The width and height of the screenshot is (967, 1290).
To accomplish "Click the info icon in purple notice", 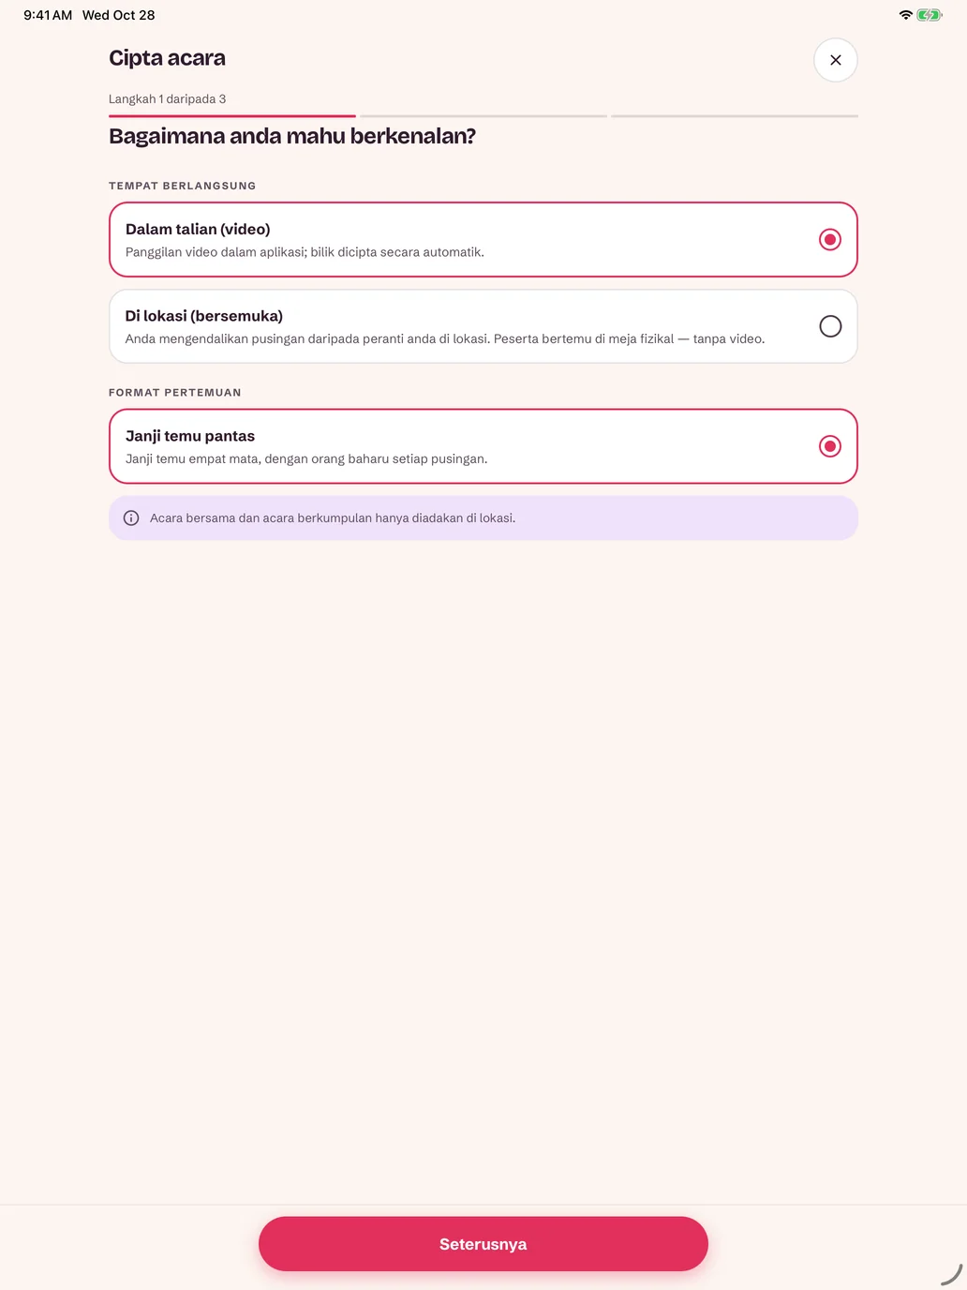I will pyautogui.click(x=131, y=517).
